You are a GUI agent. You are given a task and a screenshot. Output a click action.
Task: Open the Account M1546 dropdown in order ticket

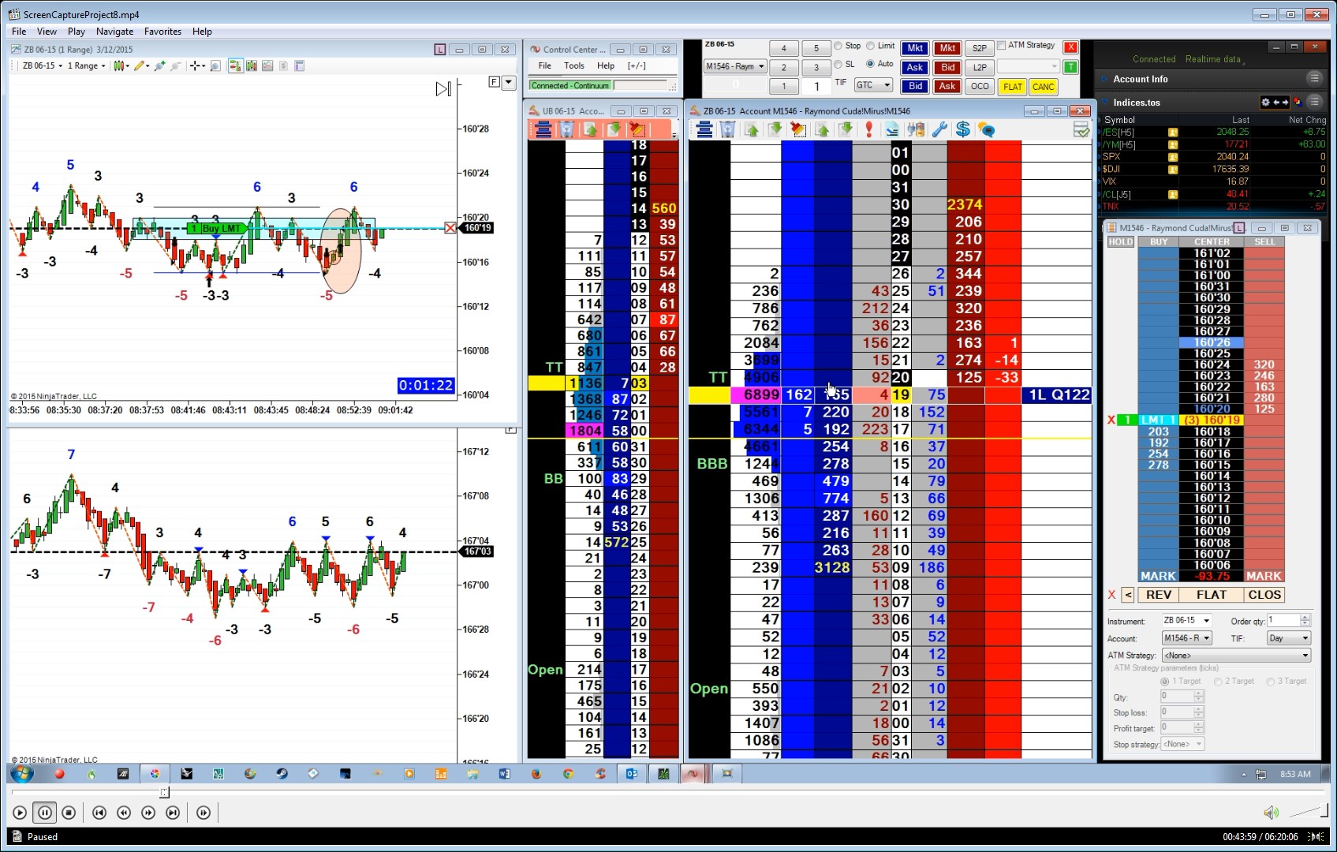(1186, 638)
